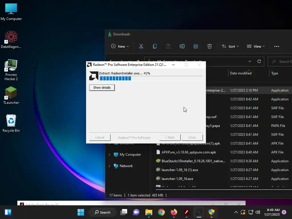Click the Cut scissors icon in Downloads toolbar
The height and width of the screenshot is (219, 292).
pyautogui.click(x=141, y=46)
